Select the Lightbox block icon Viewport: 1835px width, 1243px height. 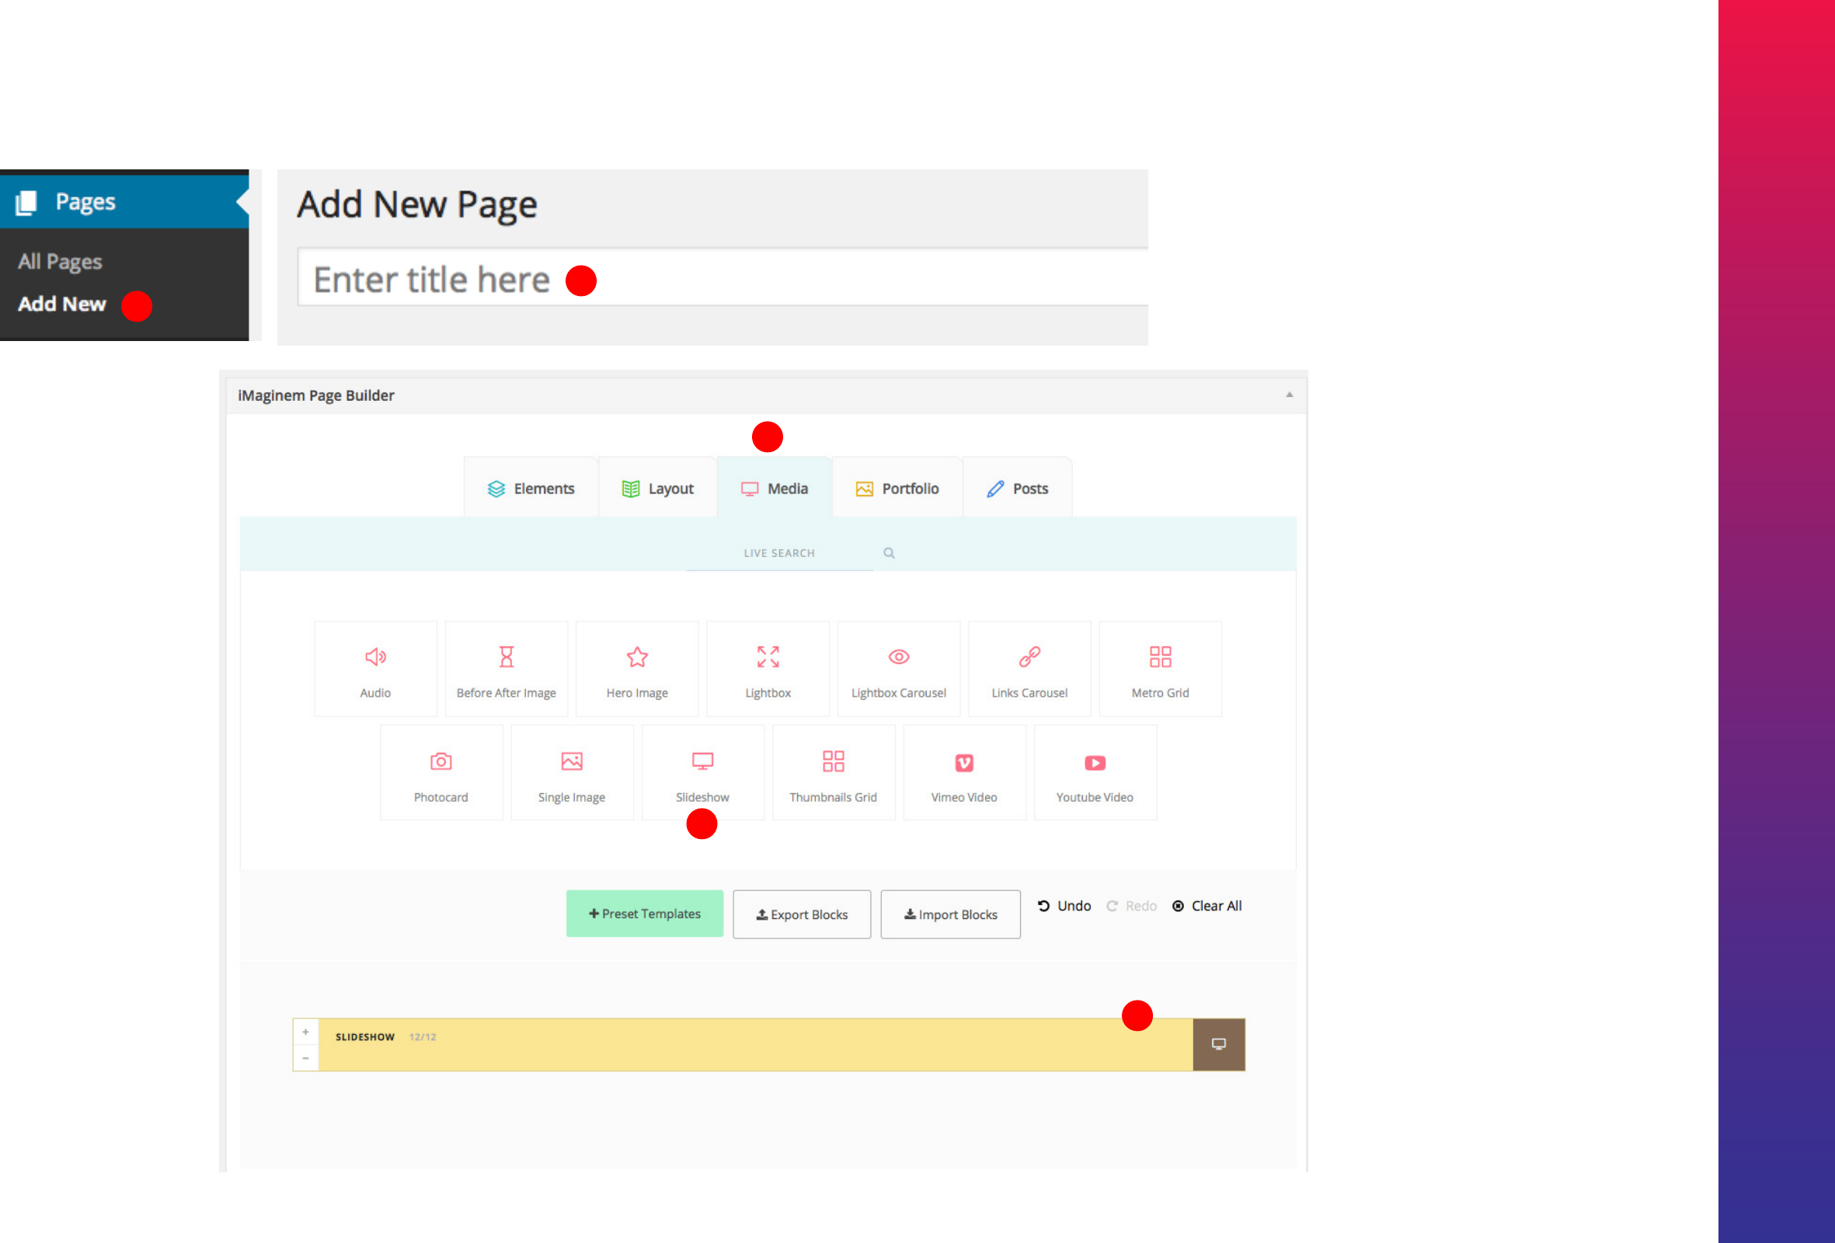[768, 657]
